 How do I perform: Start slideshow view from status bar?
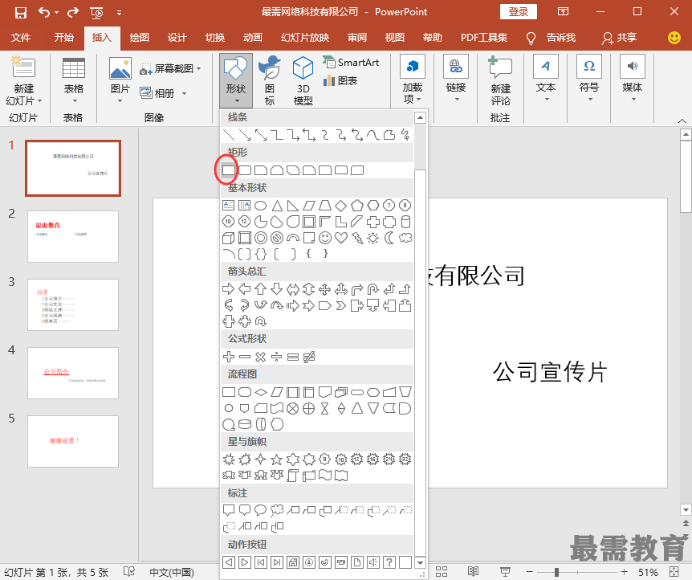pyautogui.click(x=505, y=572)
